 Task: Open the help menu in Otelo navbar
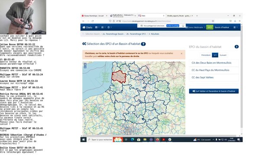pyautogui.click(x=110, y=28)
